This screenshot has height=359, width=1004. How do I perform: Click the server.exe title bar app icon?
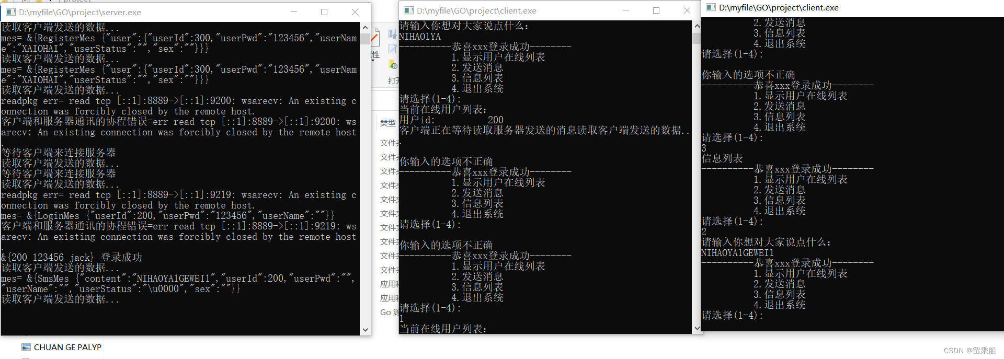click(x=10, y=12)
